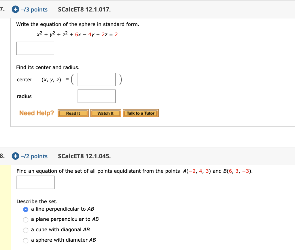Screen dimensions: 295x250
Task: Click the center coordinates answer box
Action: click(96, 79)
